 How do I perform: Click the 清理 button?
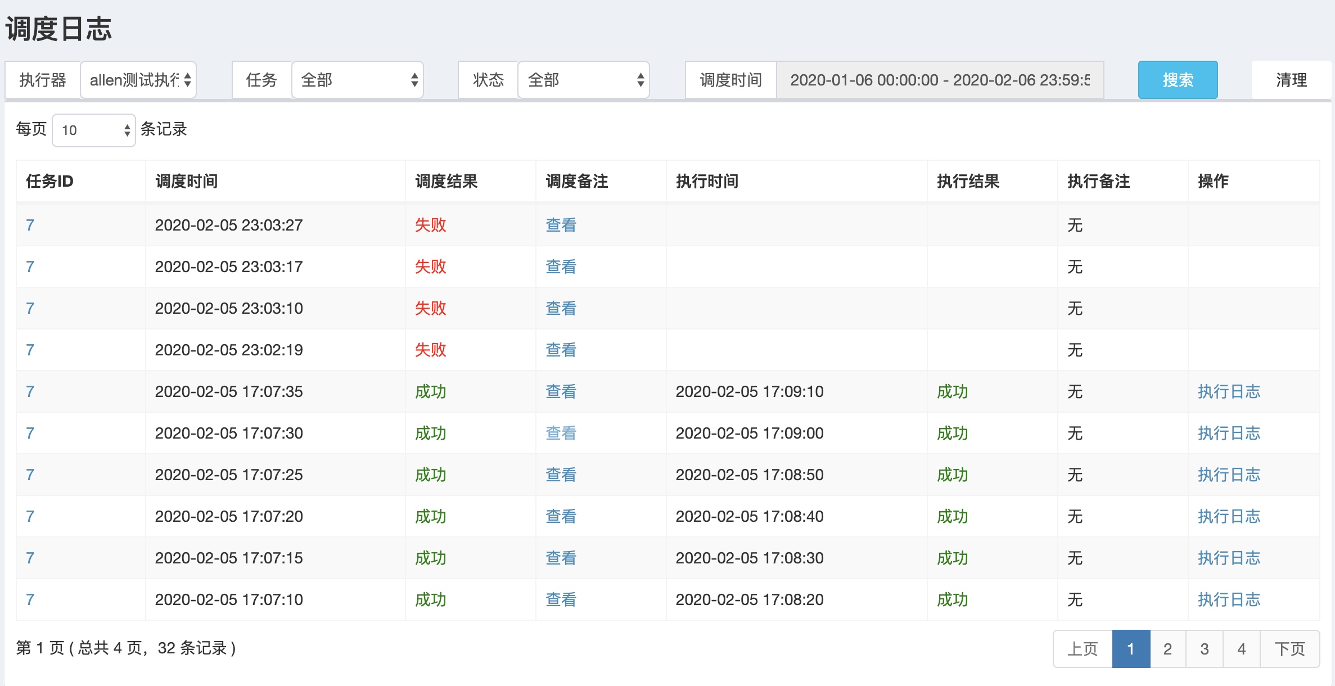pos(1291,80)
